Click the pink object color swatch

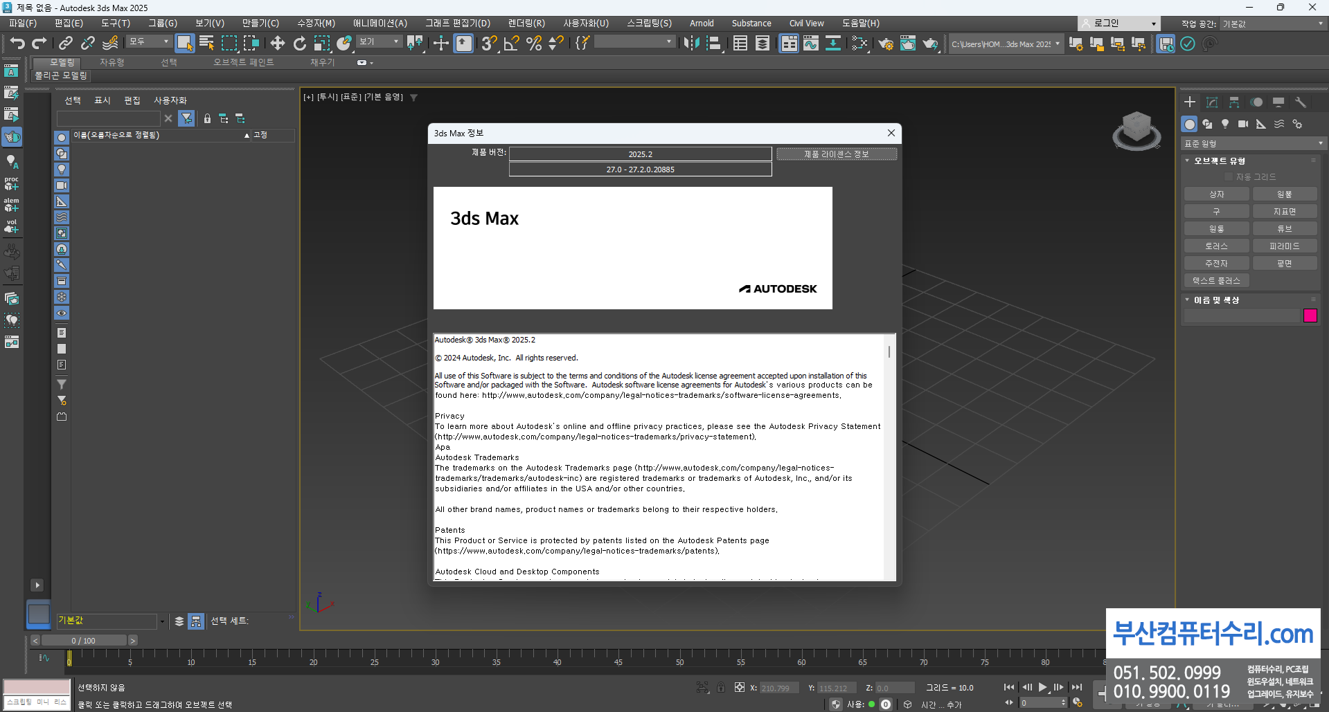pyautogui.click(x=1310, y=316)
